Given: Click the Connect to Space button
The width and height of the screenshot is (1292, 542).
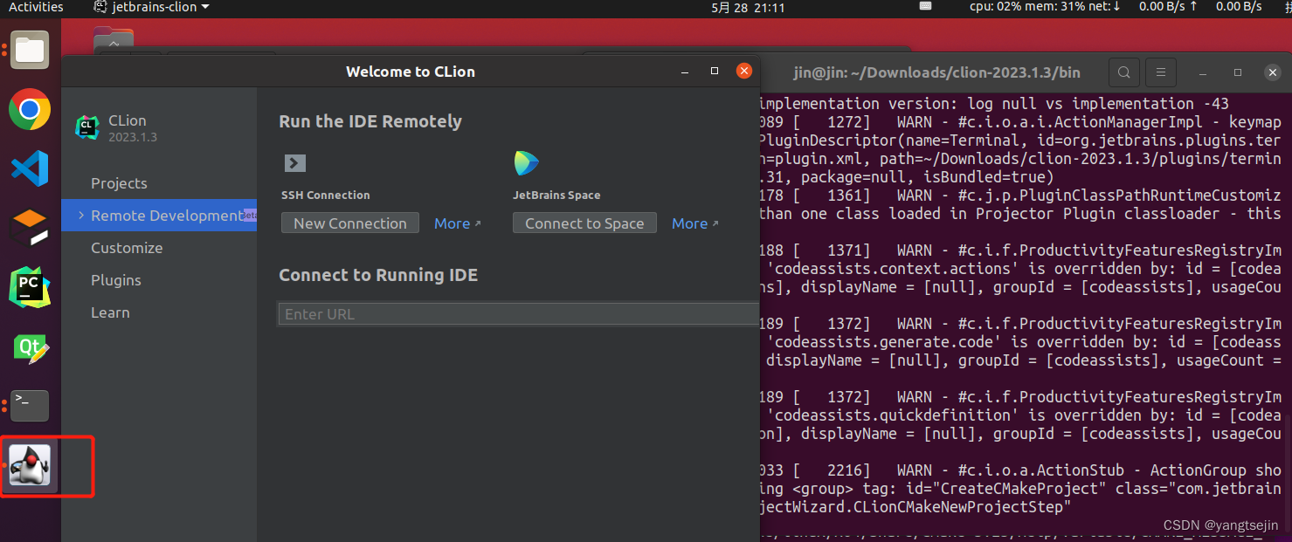Looking at the screenshot, I should [x=584, y=223].
